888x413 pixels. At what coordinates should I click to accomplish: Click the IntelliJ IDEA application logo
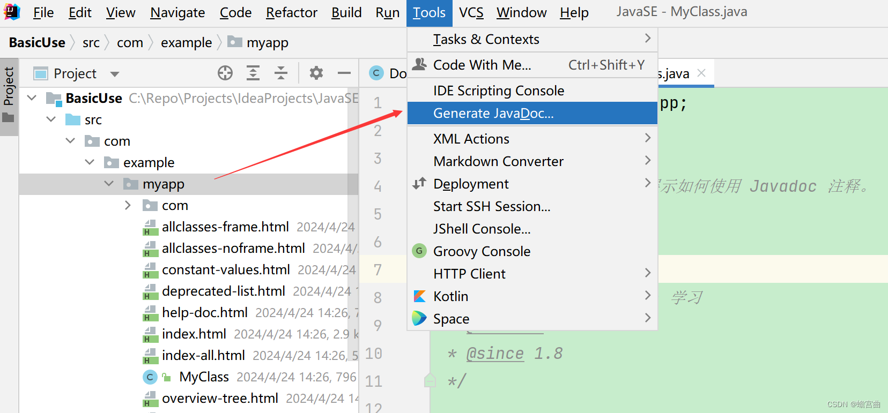click(x=11, y=12)
